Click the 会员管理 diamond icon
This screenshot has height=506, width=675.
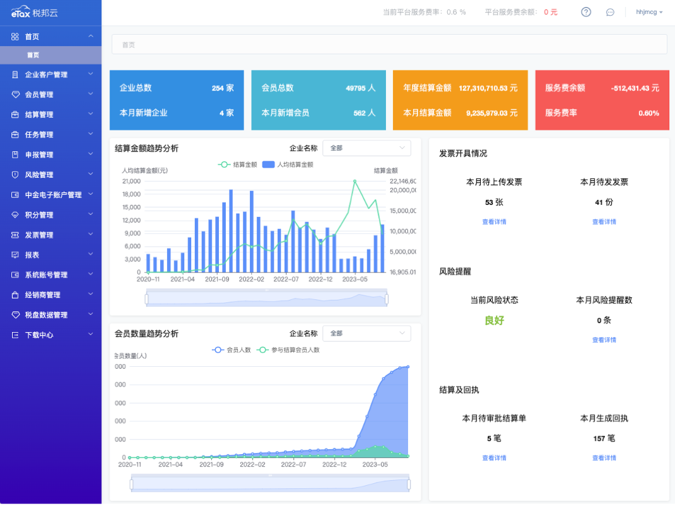click(x=15, y=95)
